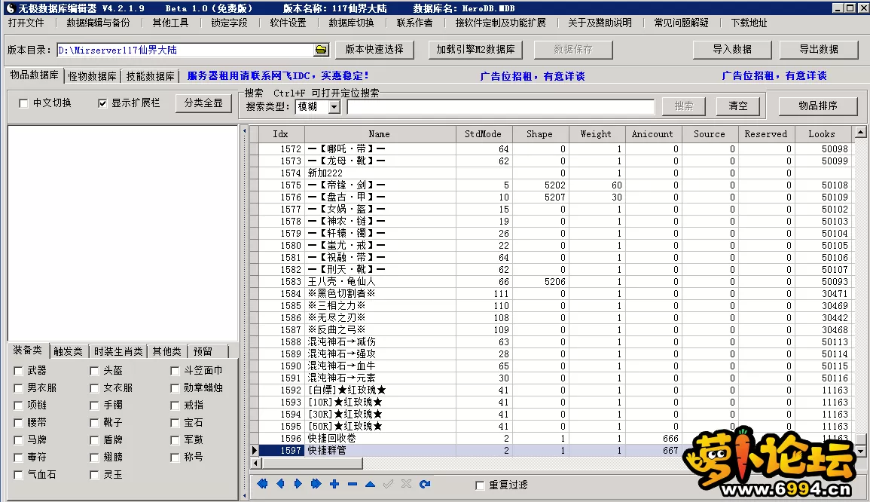This screenshot has width=870, height=502.
Task: Click the cancel edit X icon
Action: (x=406, y=484)
